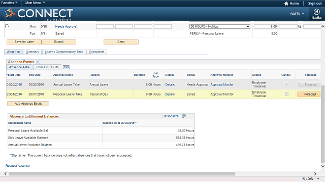
Task: Check Cancel box for Annual Leave Take
Action: click(x=286, y=84)
